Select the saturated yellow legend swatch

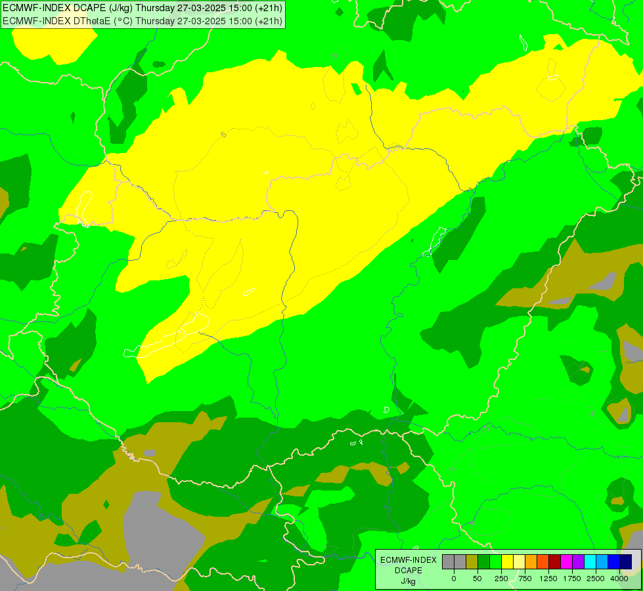point(507,562)
